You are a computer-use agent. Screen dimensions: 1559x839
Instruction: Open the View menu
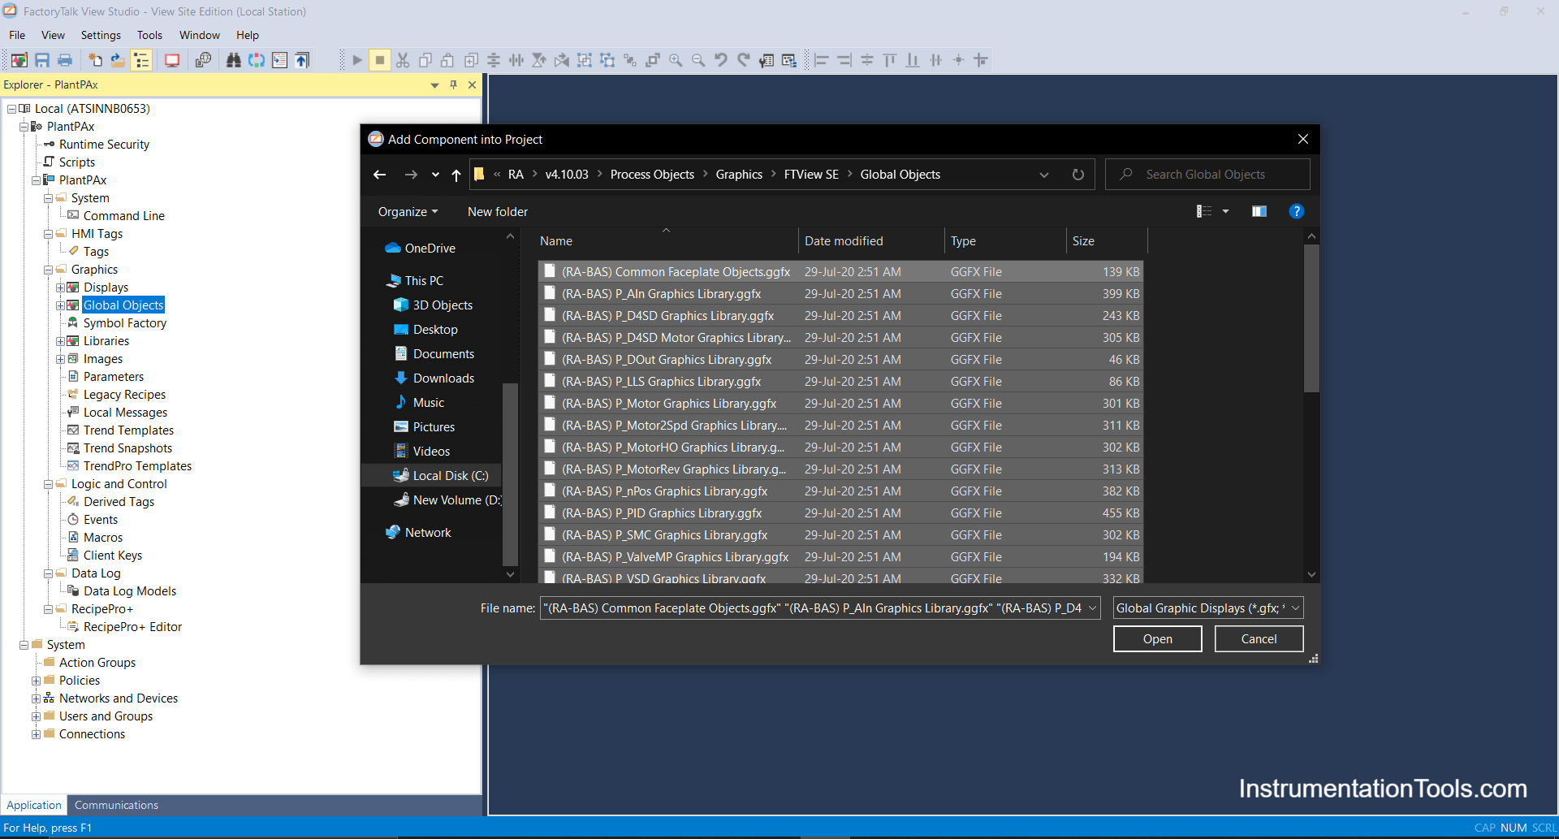(53, 35)
